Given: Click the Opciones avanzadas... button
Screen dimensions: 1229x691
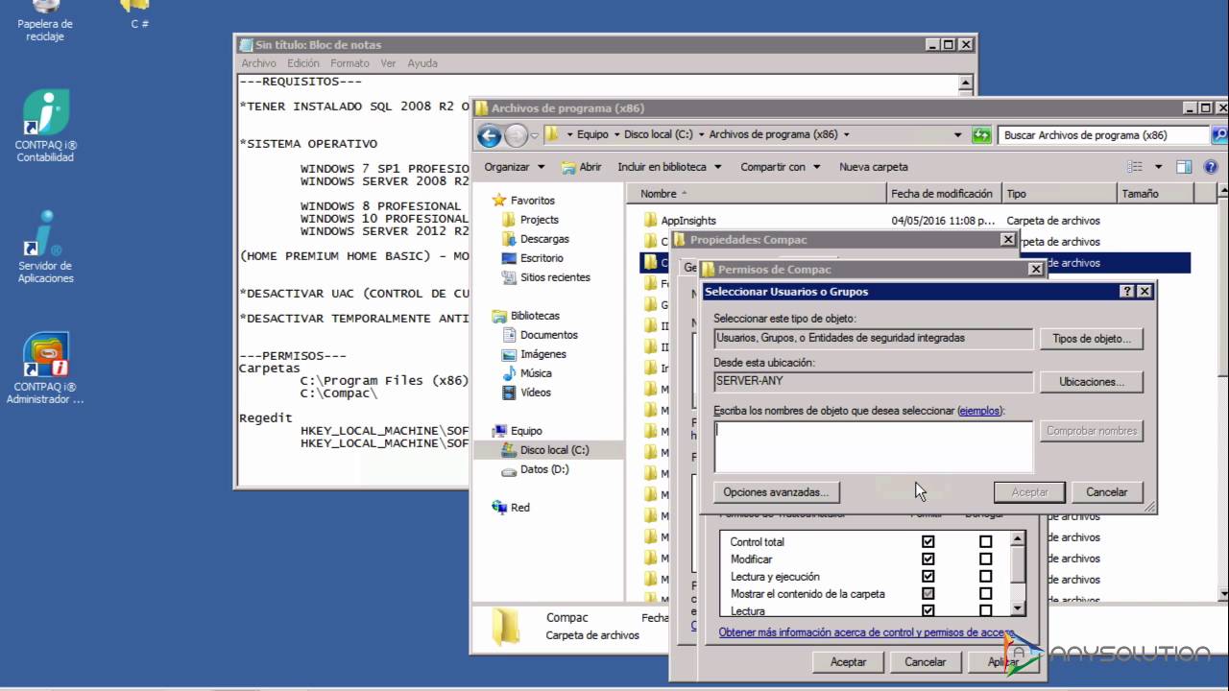Looking at the screenshot, I should [776, 492].
